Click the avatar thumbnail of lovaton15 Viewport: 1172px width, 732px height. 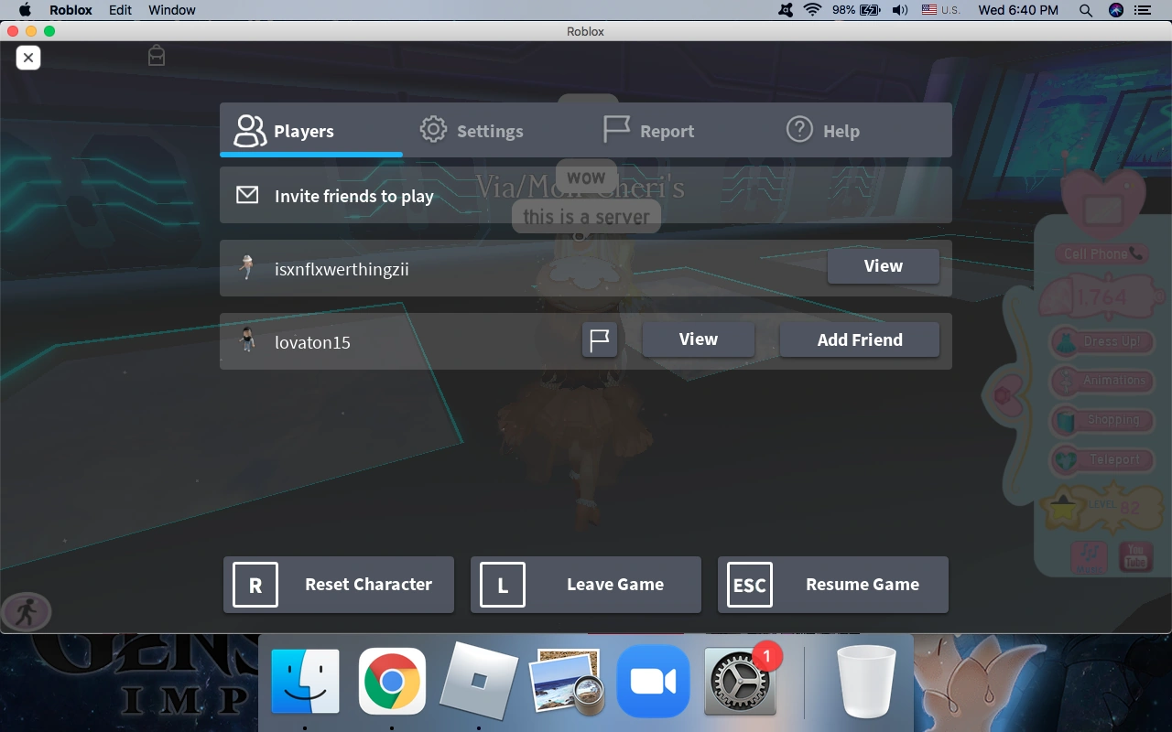[245, 339]
